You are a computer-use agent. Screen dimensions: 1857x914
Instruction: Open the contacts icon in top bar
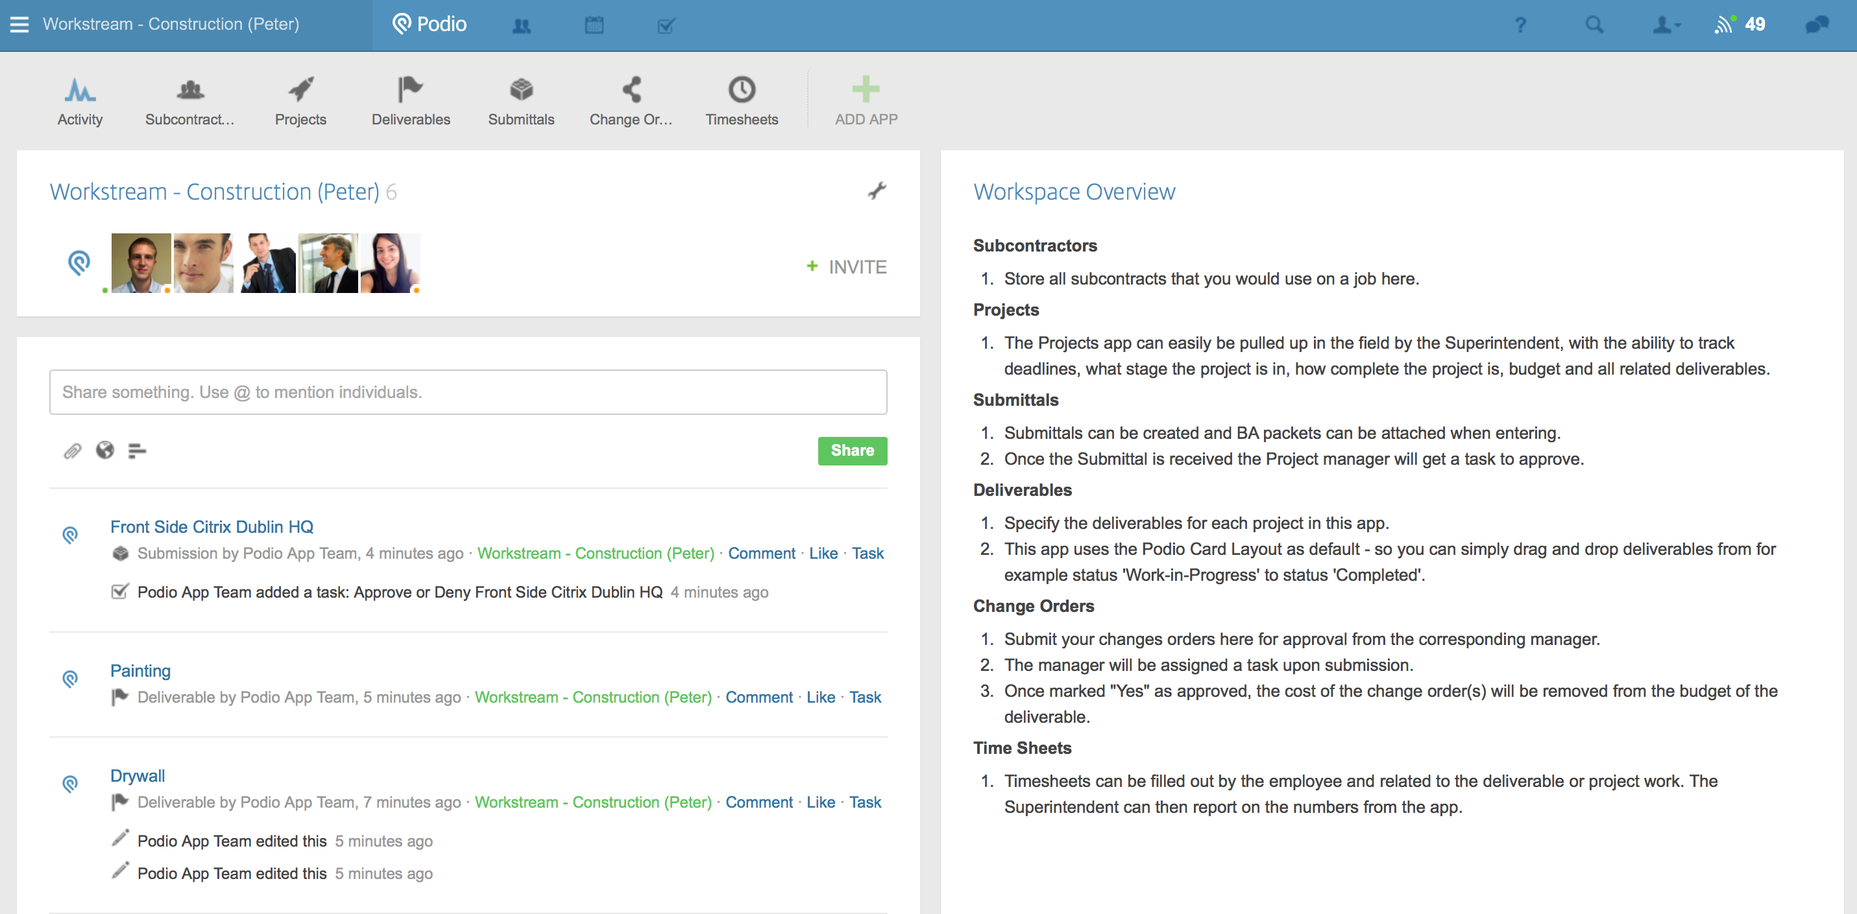click(x=521, y=26)
